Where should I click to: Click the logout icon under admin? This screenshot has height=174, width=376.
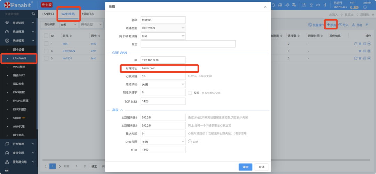365,7
